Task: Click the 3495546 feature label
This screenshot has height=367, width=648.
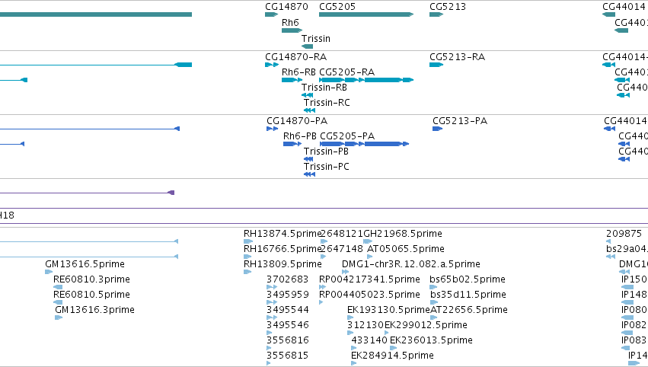Action: [288, 326]
